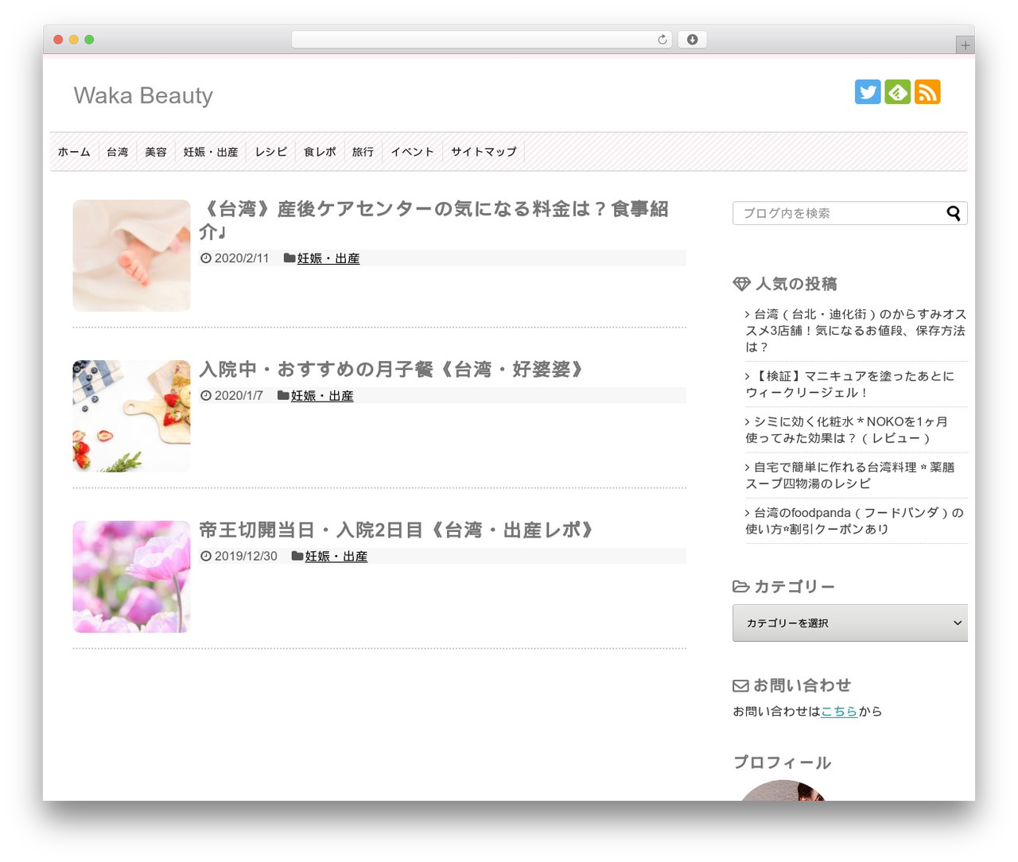Open the orange RSS feed icon

927,92
